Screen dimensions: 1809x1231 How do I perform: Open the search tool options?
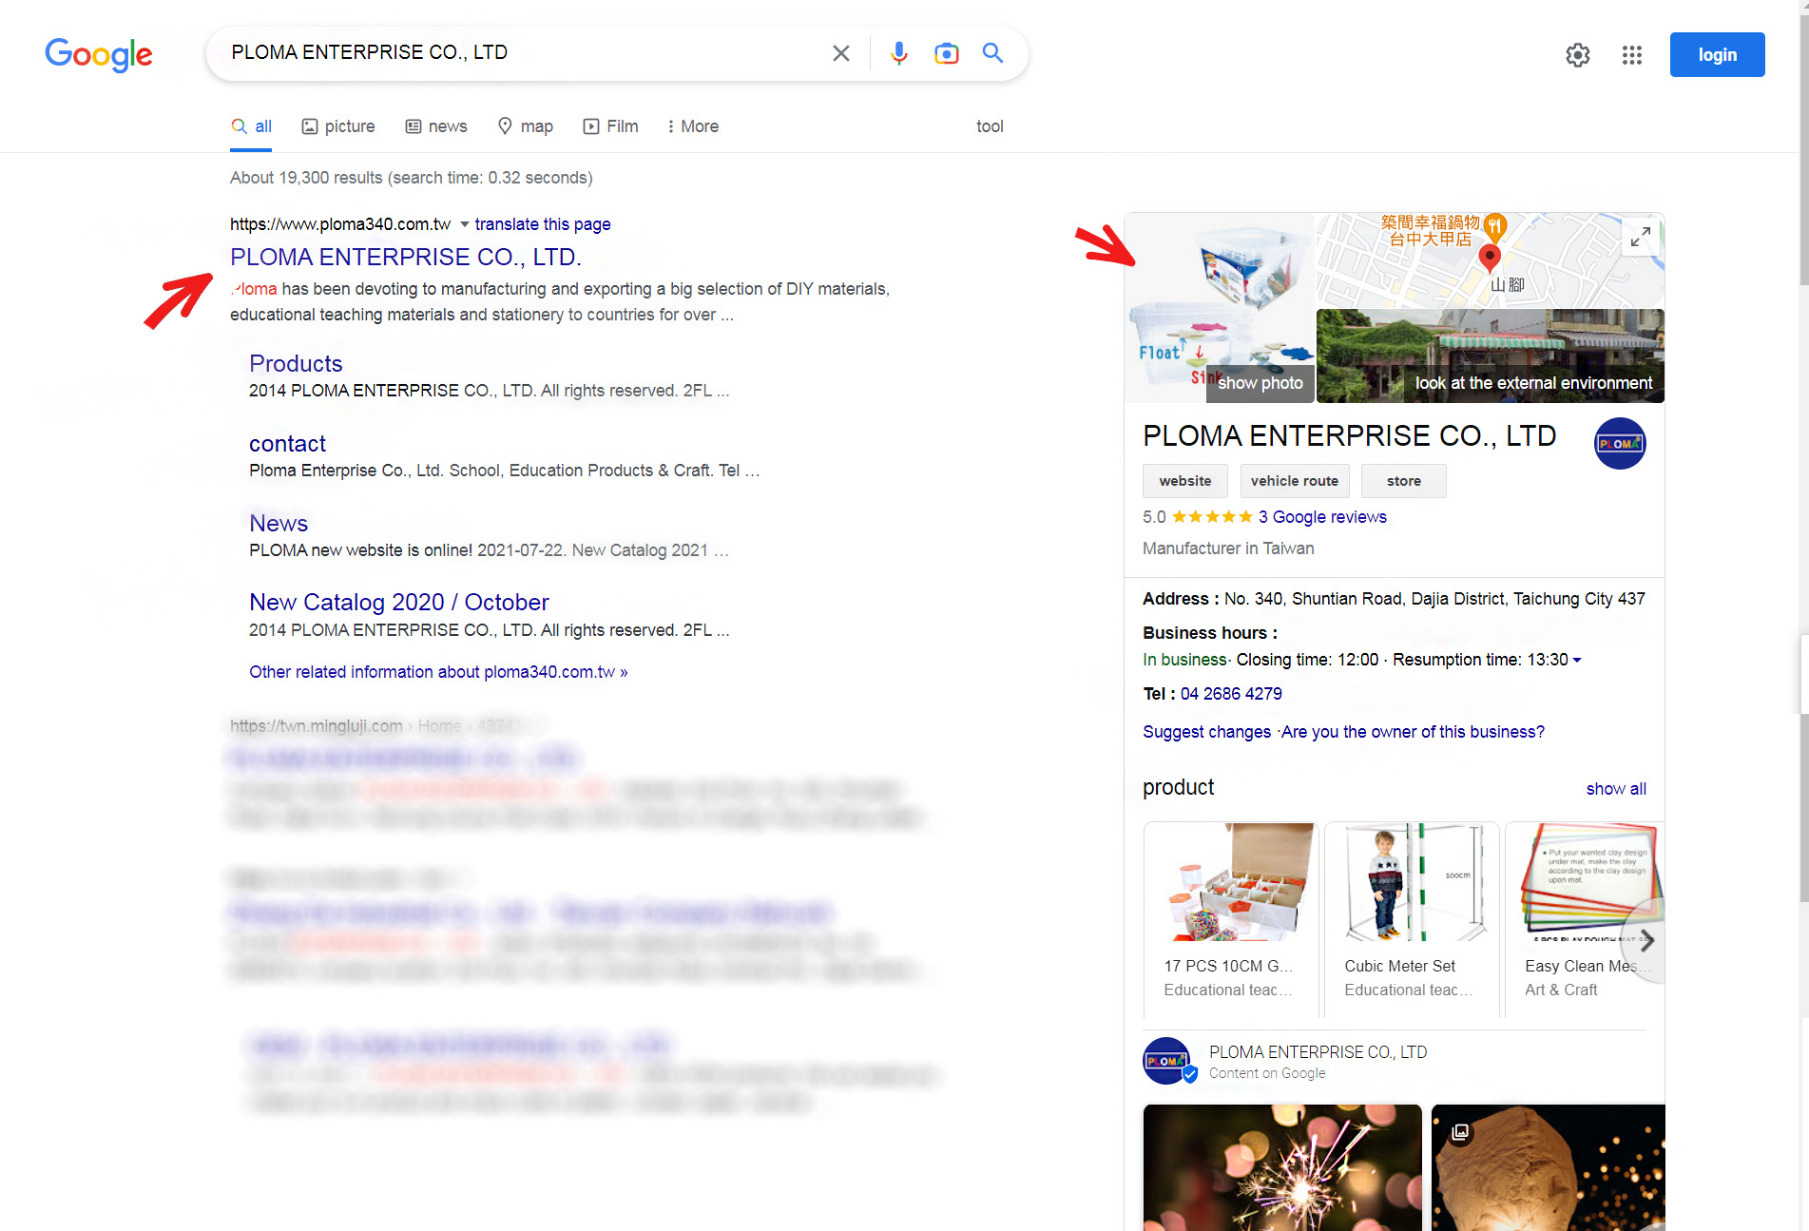point(990,126)
